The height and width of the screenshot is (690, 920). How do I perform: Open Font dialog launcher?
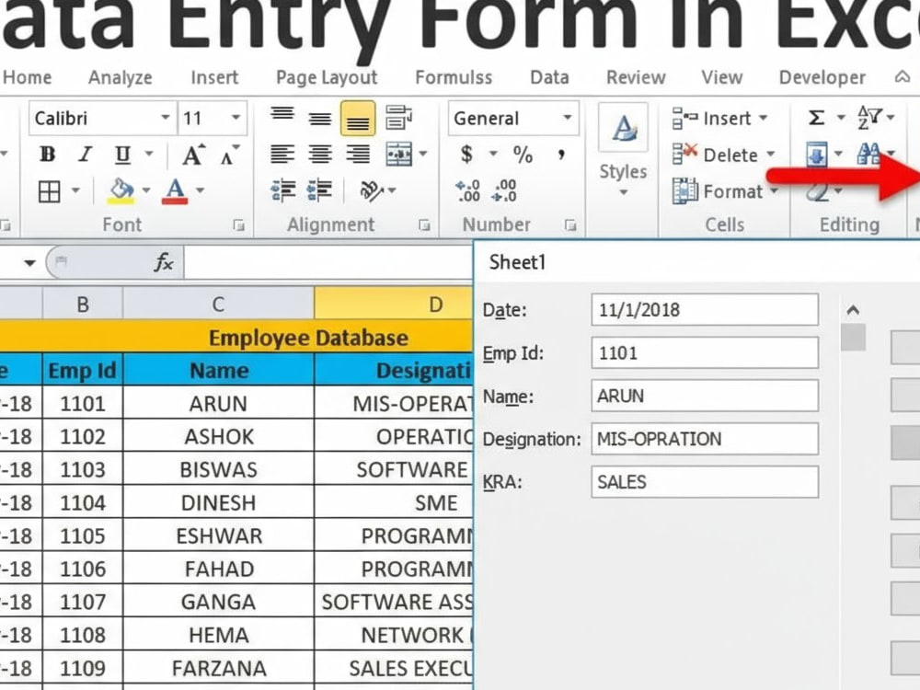point(239,224)
